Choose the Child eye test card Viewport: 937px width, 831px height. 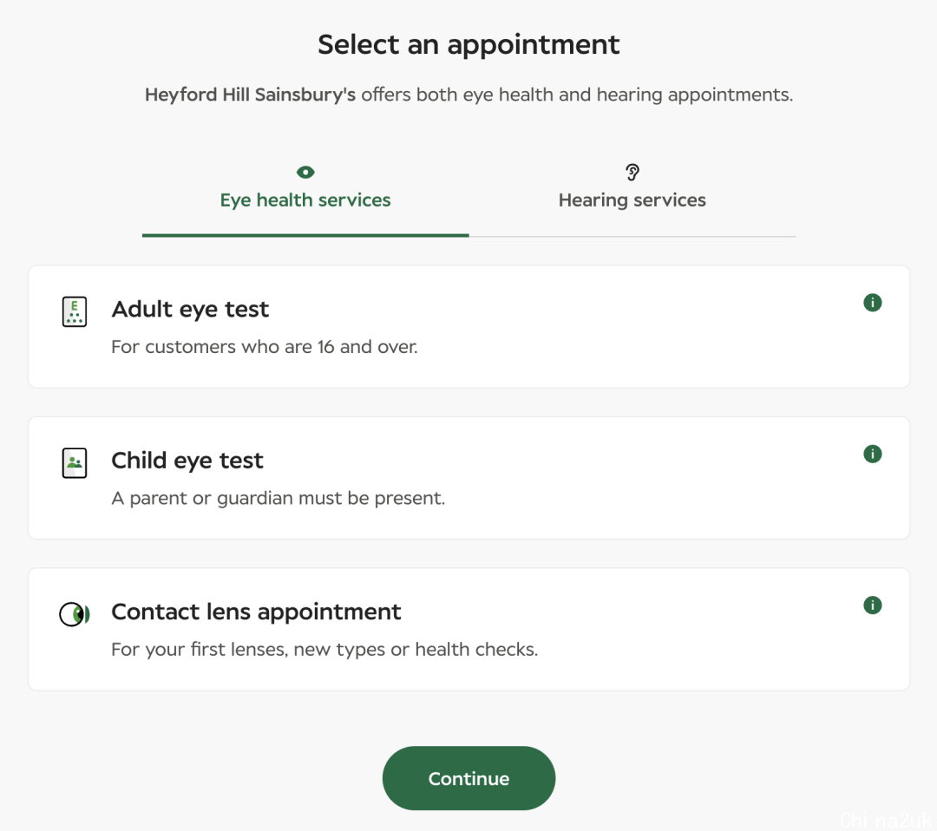point(469,478)
